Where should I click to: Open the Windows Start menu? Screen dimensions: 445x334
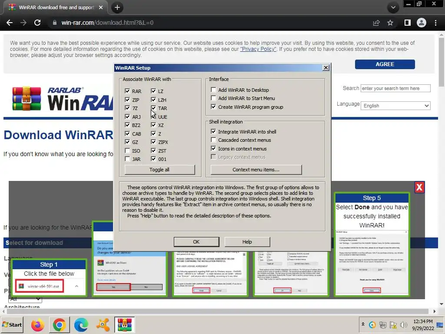pos(12,325)
